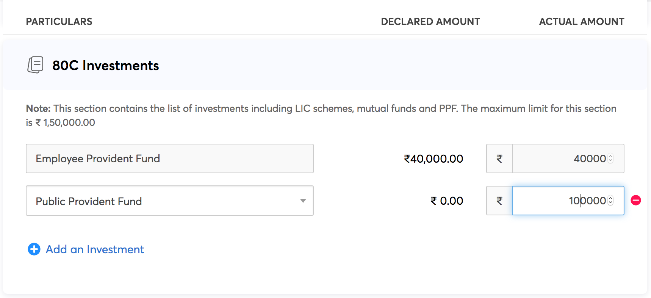Screen dimensions: 651x298
Task: Select the Public Provident Fund combo box
Action: 163,201
